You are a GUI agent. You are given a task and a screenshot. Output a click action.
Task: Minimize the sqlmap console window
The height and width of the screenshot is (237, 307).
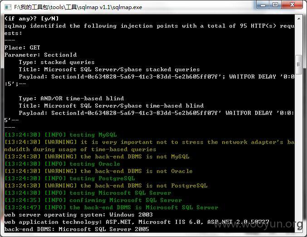[263, 5]
